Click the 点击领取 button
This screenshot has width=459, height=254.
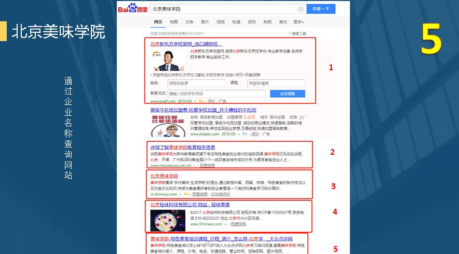(x=288, y=93)
